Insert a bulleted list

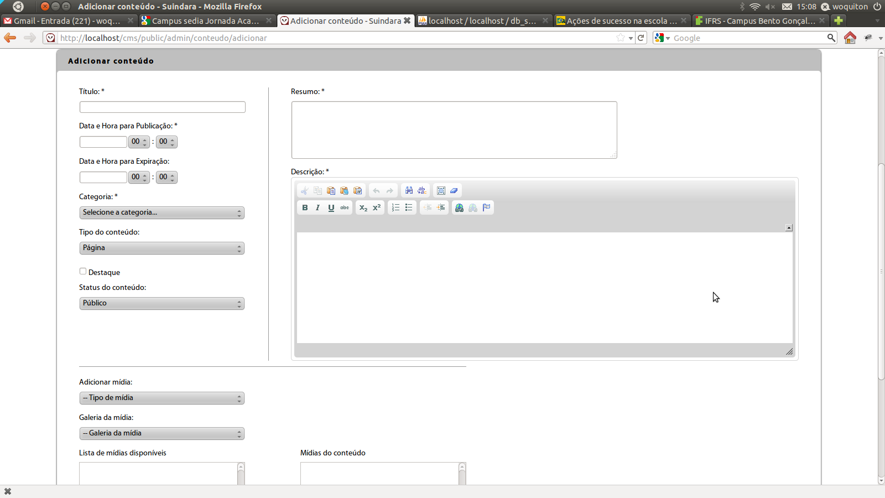pyautogui.click(x=409, y=207)
